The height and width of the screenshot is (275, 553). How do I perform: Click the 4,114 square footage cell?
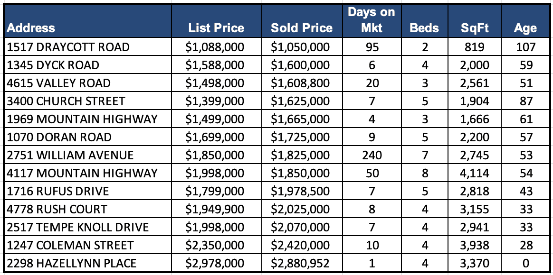475,173
